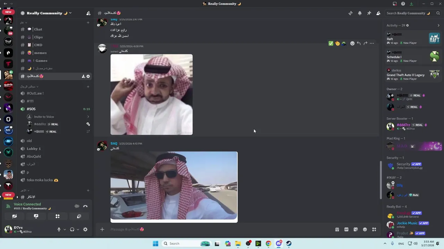
Task: Open User Settings gear
Action: coord(85,229)
